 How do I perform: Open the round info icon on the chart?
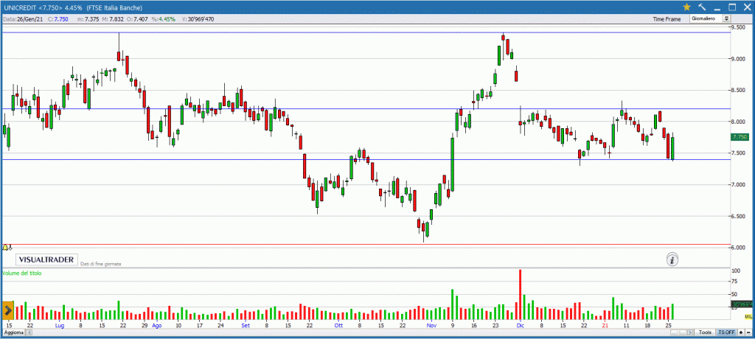click(672, 259)
